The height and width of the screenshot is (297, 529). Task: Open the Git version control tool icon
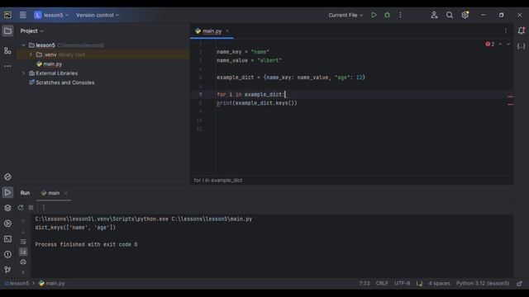pos(7,270)
